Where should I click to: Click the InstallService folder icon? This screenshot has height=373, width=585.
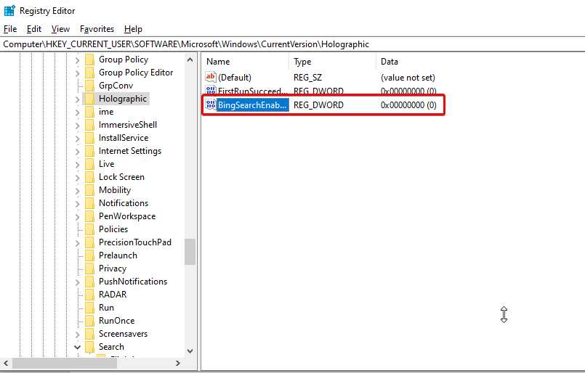89,138
